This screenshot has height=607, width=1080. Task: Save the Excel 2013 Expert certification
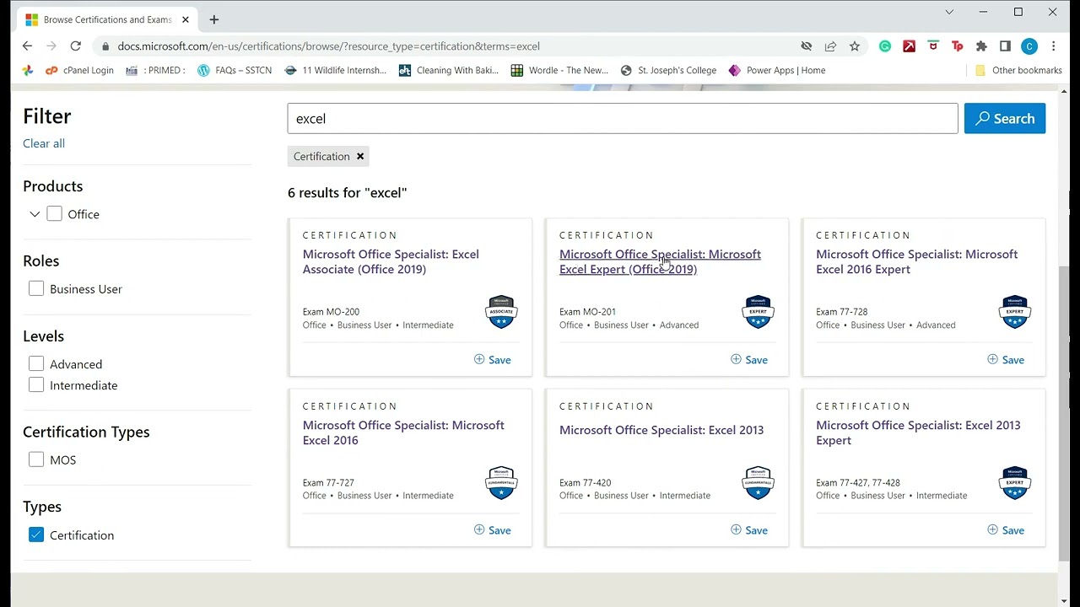[x=1006, y=530]
